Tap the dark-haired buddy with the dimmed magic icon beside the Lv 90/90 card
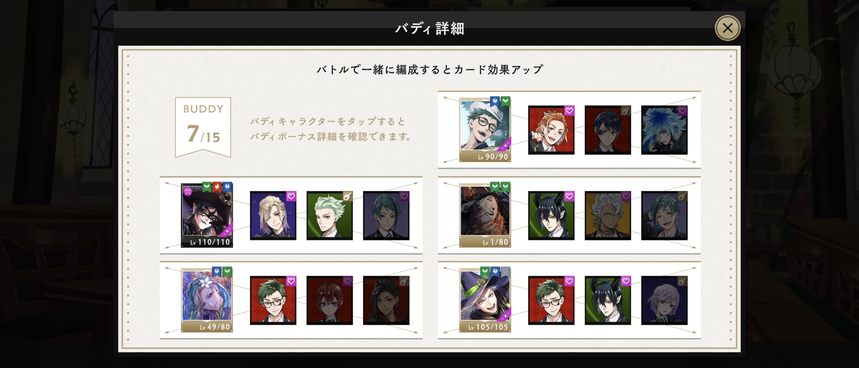Viewport: 859px width, 368px height. (x=608, y=130)
